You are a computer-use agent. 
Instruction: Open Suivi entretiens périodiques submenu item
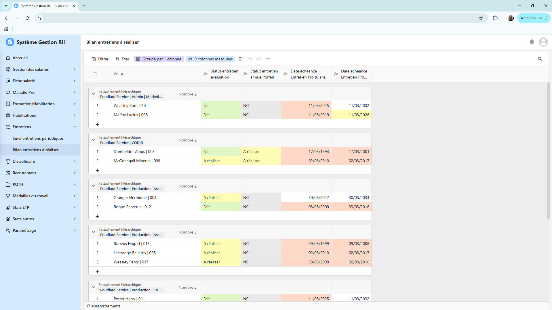click(x=40, y=138)
